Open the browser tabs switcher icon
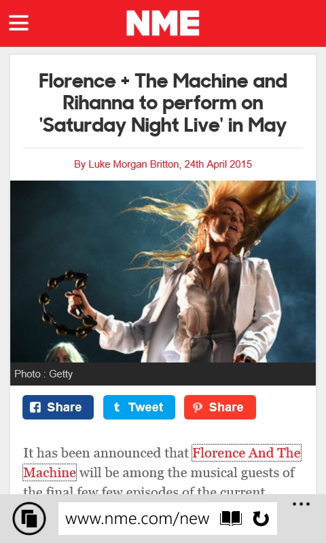Image resolution: width=326 pixels, height=543 pixels. 29,519
